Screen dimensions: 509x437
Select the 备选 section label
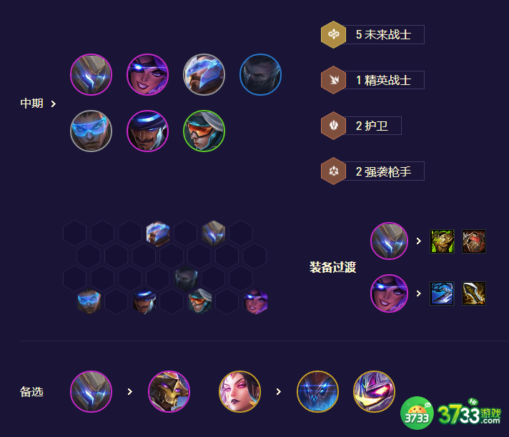pos(31,391)
